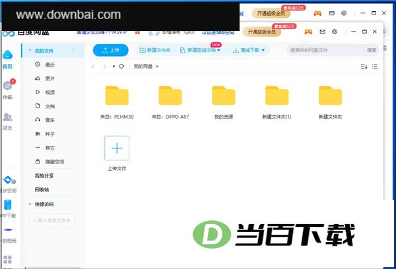This screenshot has width=396, height=269.
Task: Click the 加入常用文件夹 button
Action: click(52, 221)
